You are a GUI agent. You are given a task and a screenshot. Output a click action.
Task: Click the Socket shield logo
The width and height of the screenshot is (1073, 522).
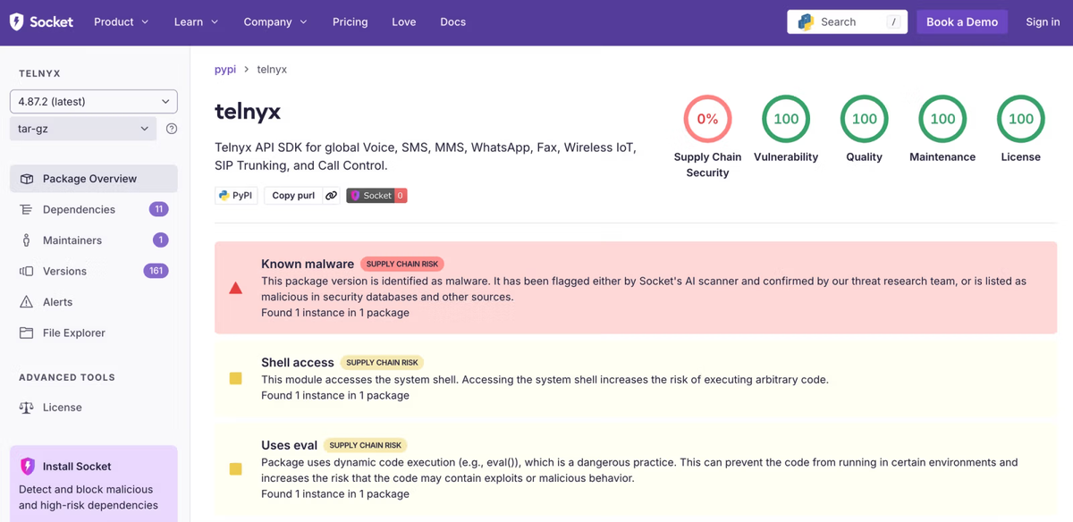pos(17,21)
